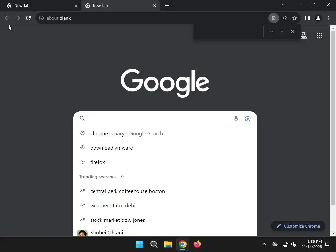
Task: Search by image with Google Lens icon
Action: click(248, 118)
